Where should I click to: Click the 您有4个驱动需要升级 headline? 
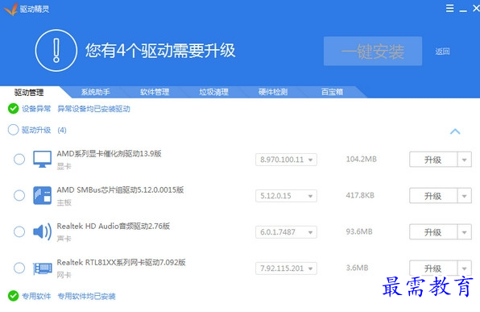pyautogui.click(x=160, y=51)
